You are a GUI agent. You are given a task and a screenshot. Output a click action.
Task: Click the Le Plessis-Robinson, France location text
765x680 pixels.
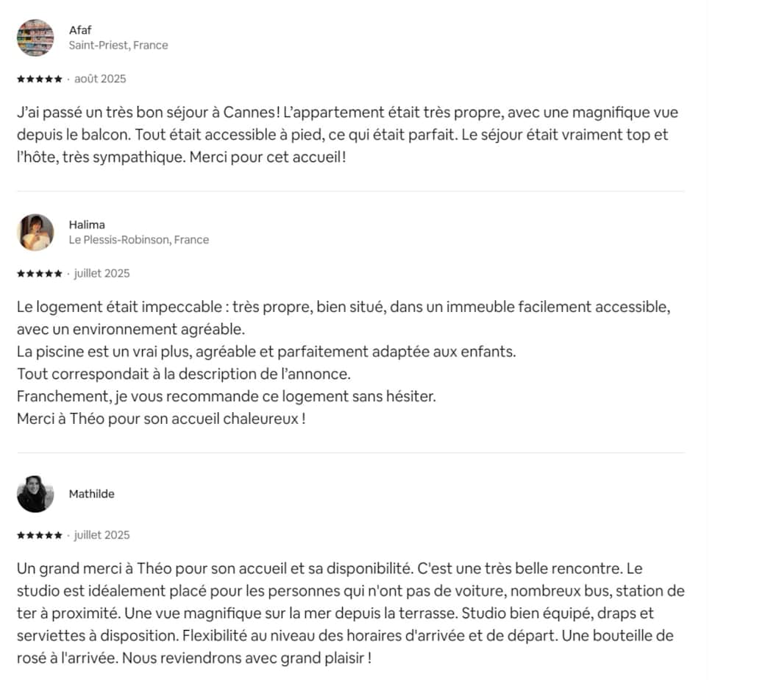[139, 239]
